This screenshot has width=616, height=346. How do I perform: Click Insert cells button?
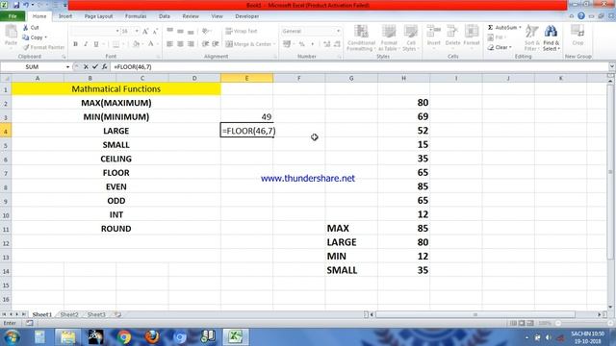click(x=434, y=37)
